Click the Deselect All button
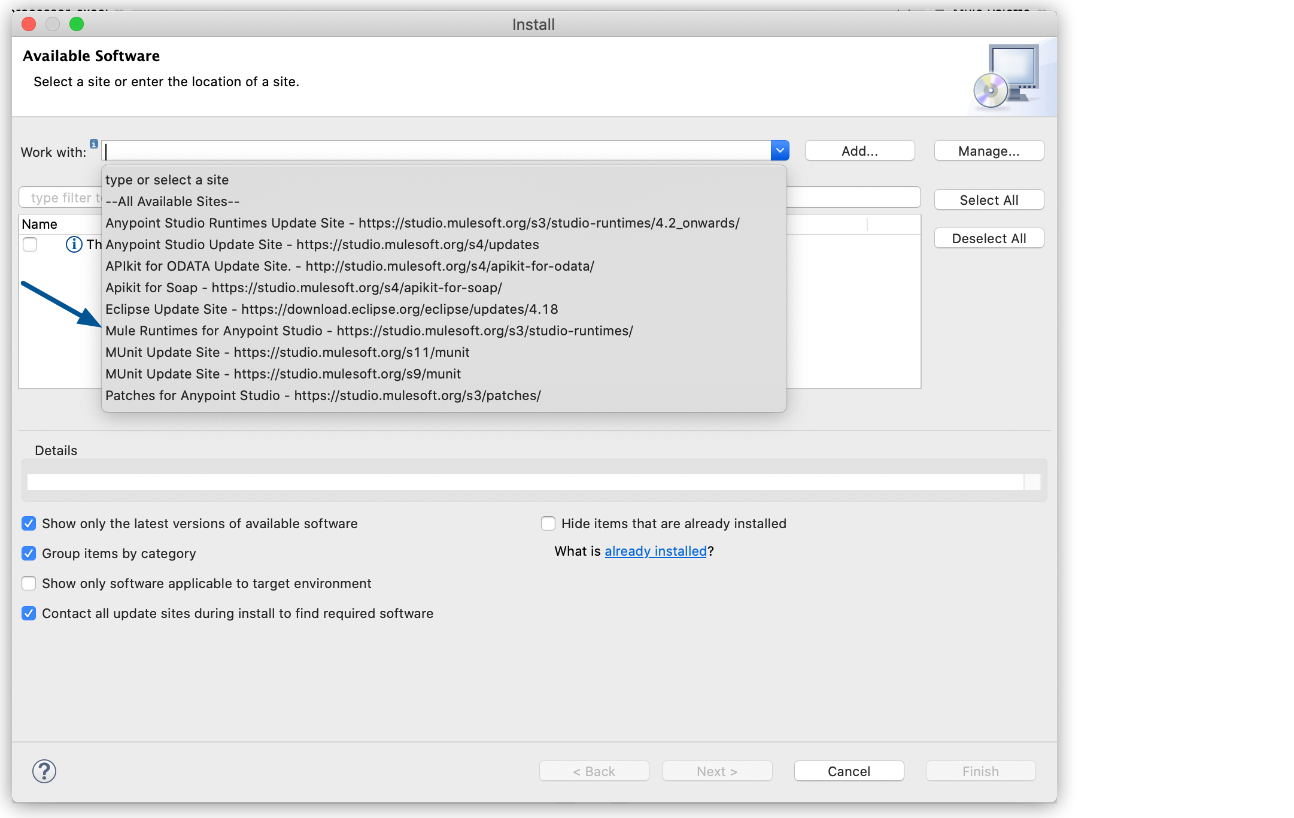Image resolution: width=1294 pixels, height=818 pixels. tap(988, 238)
